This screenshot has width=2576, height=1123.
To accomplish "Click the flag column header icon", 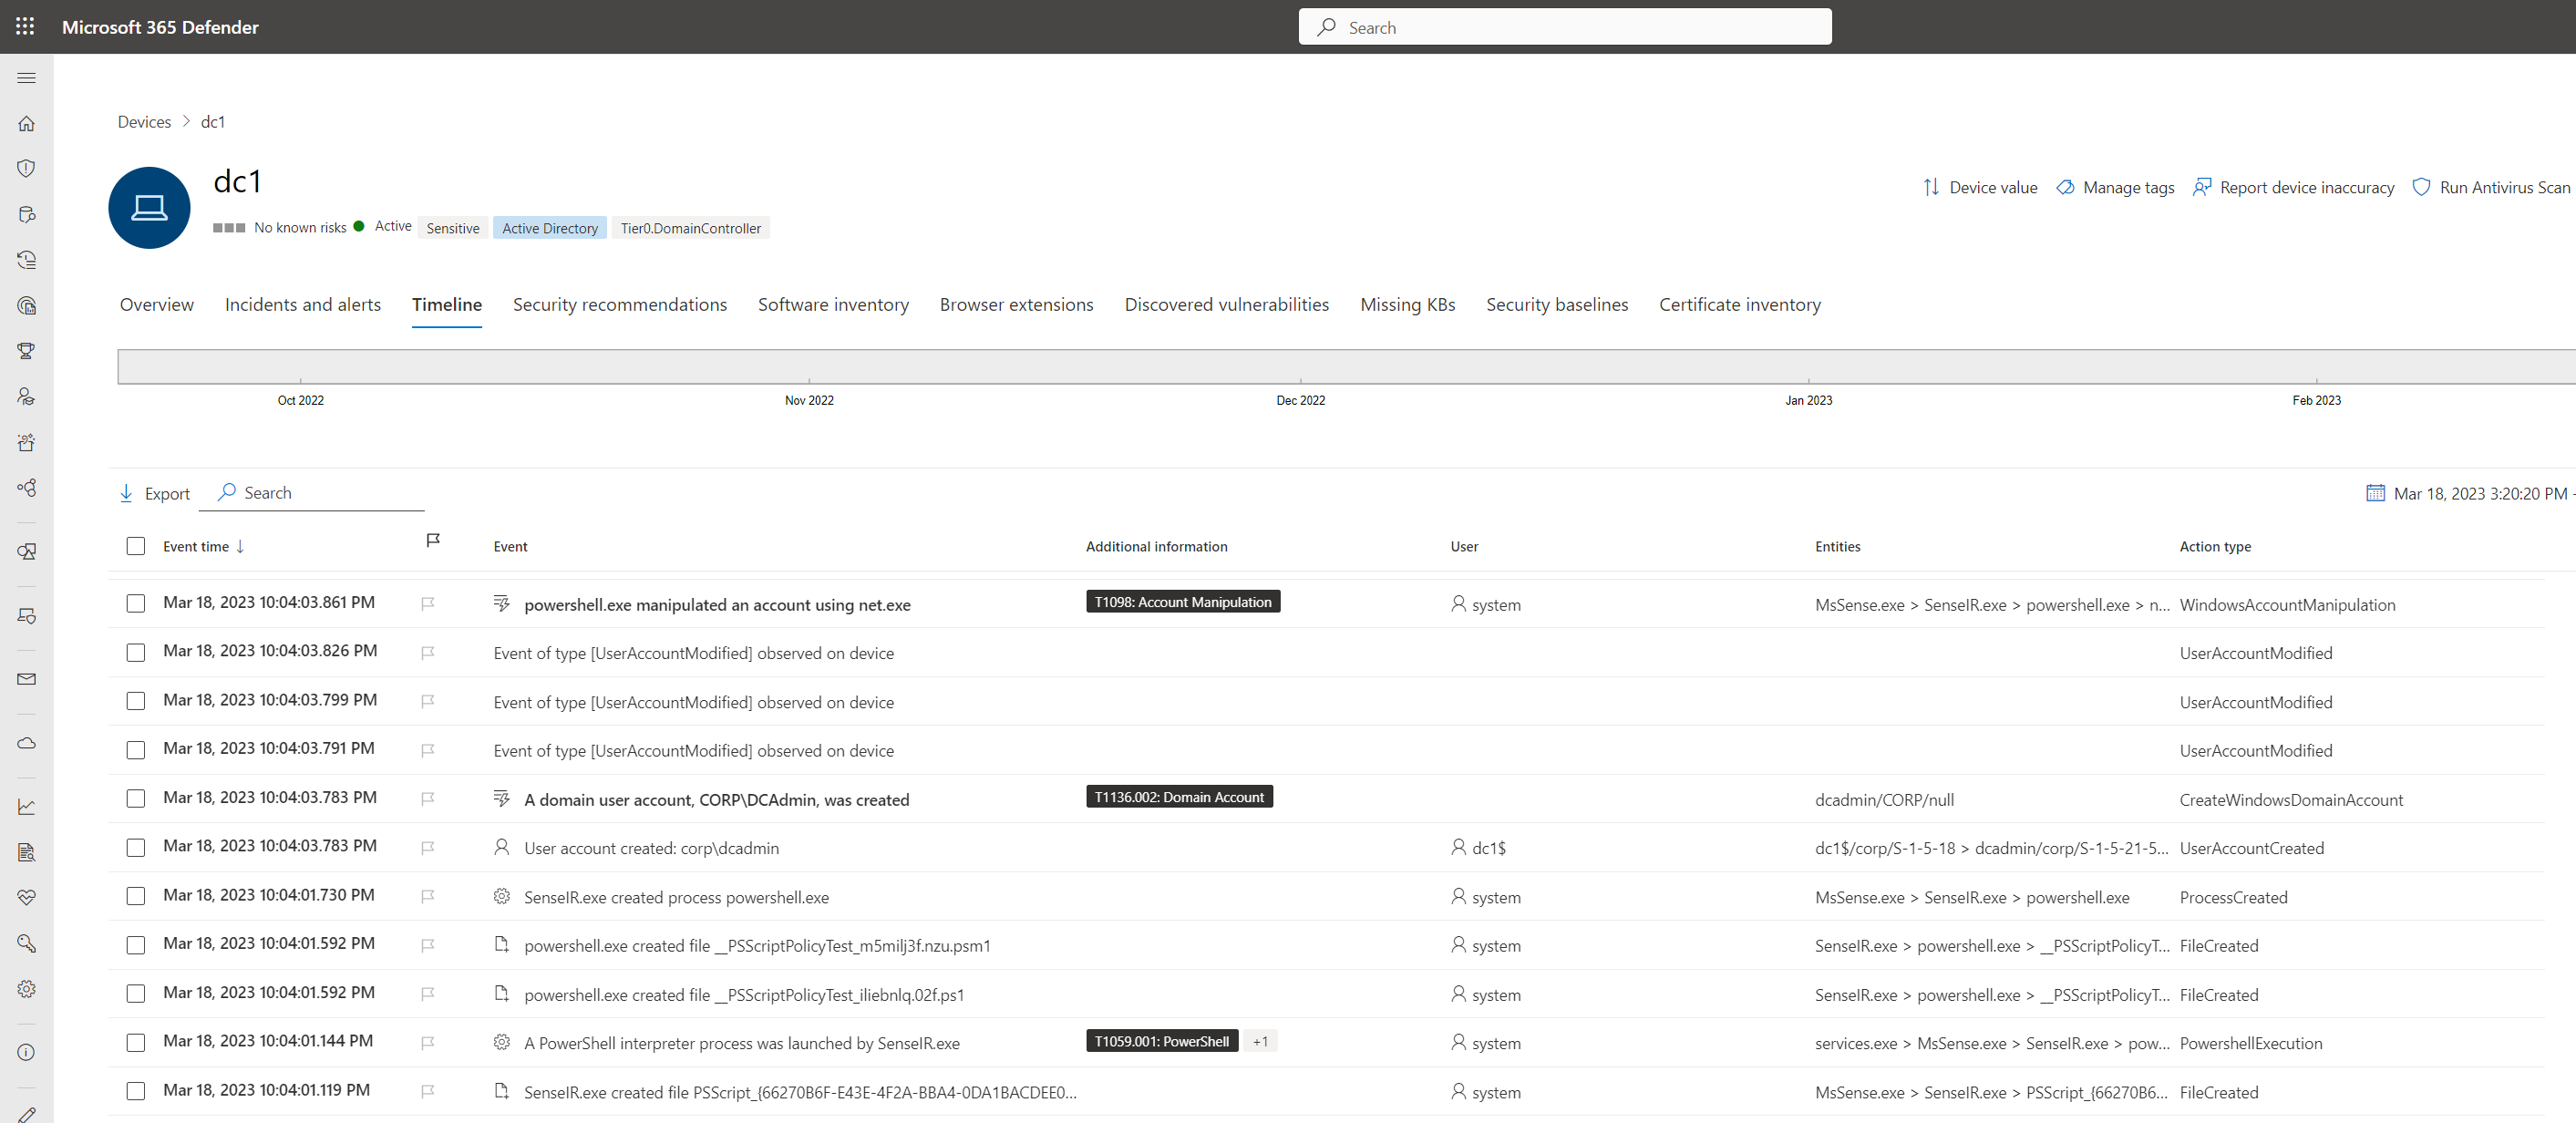I will 433,541.
